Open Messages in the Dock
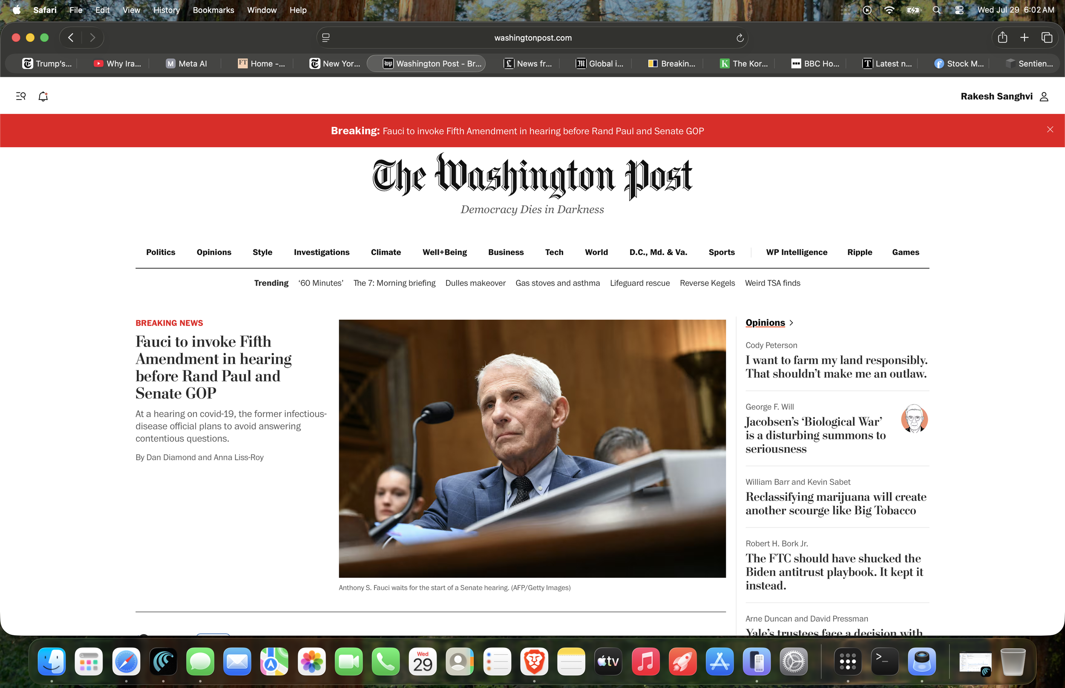 (200, 661)
